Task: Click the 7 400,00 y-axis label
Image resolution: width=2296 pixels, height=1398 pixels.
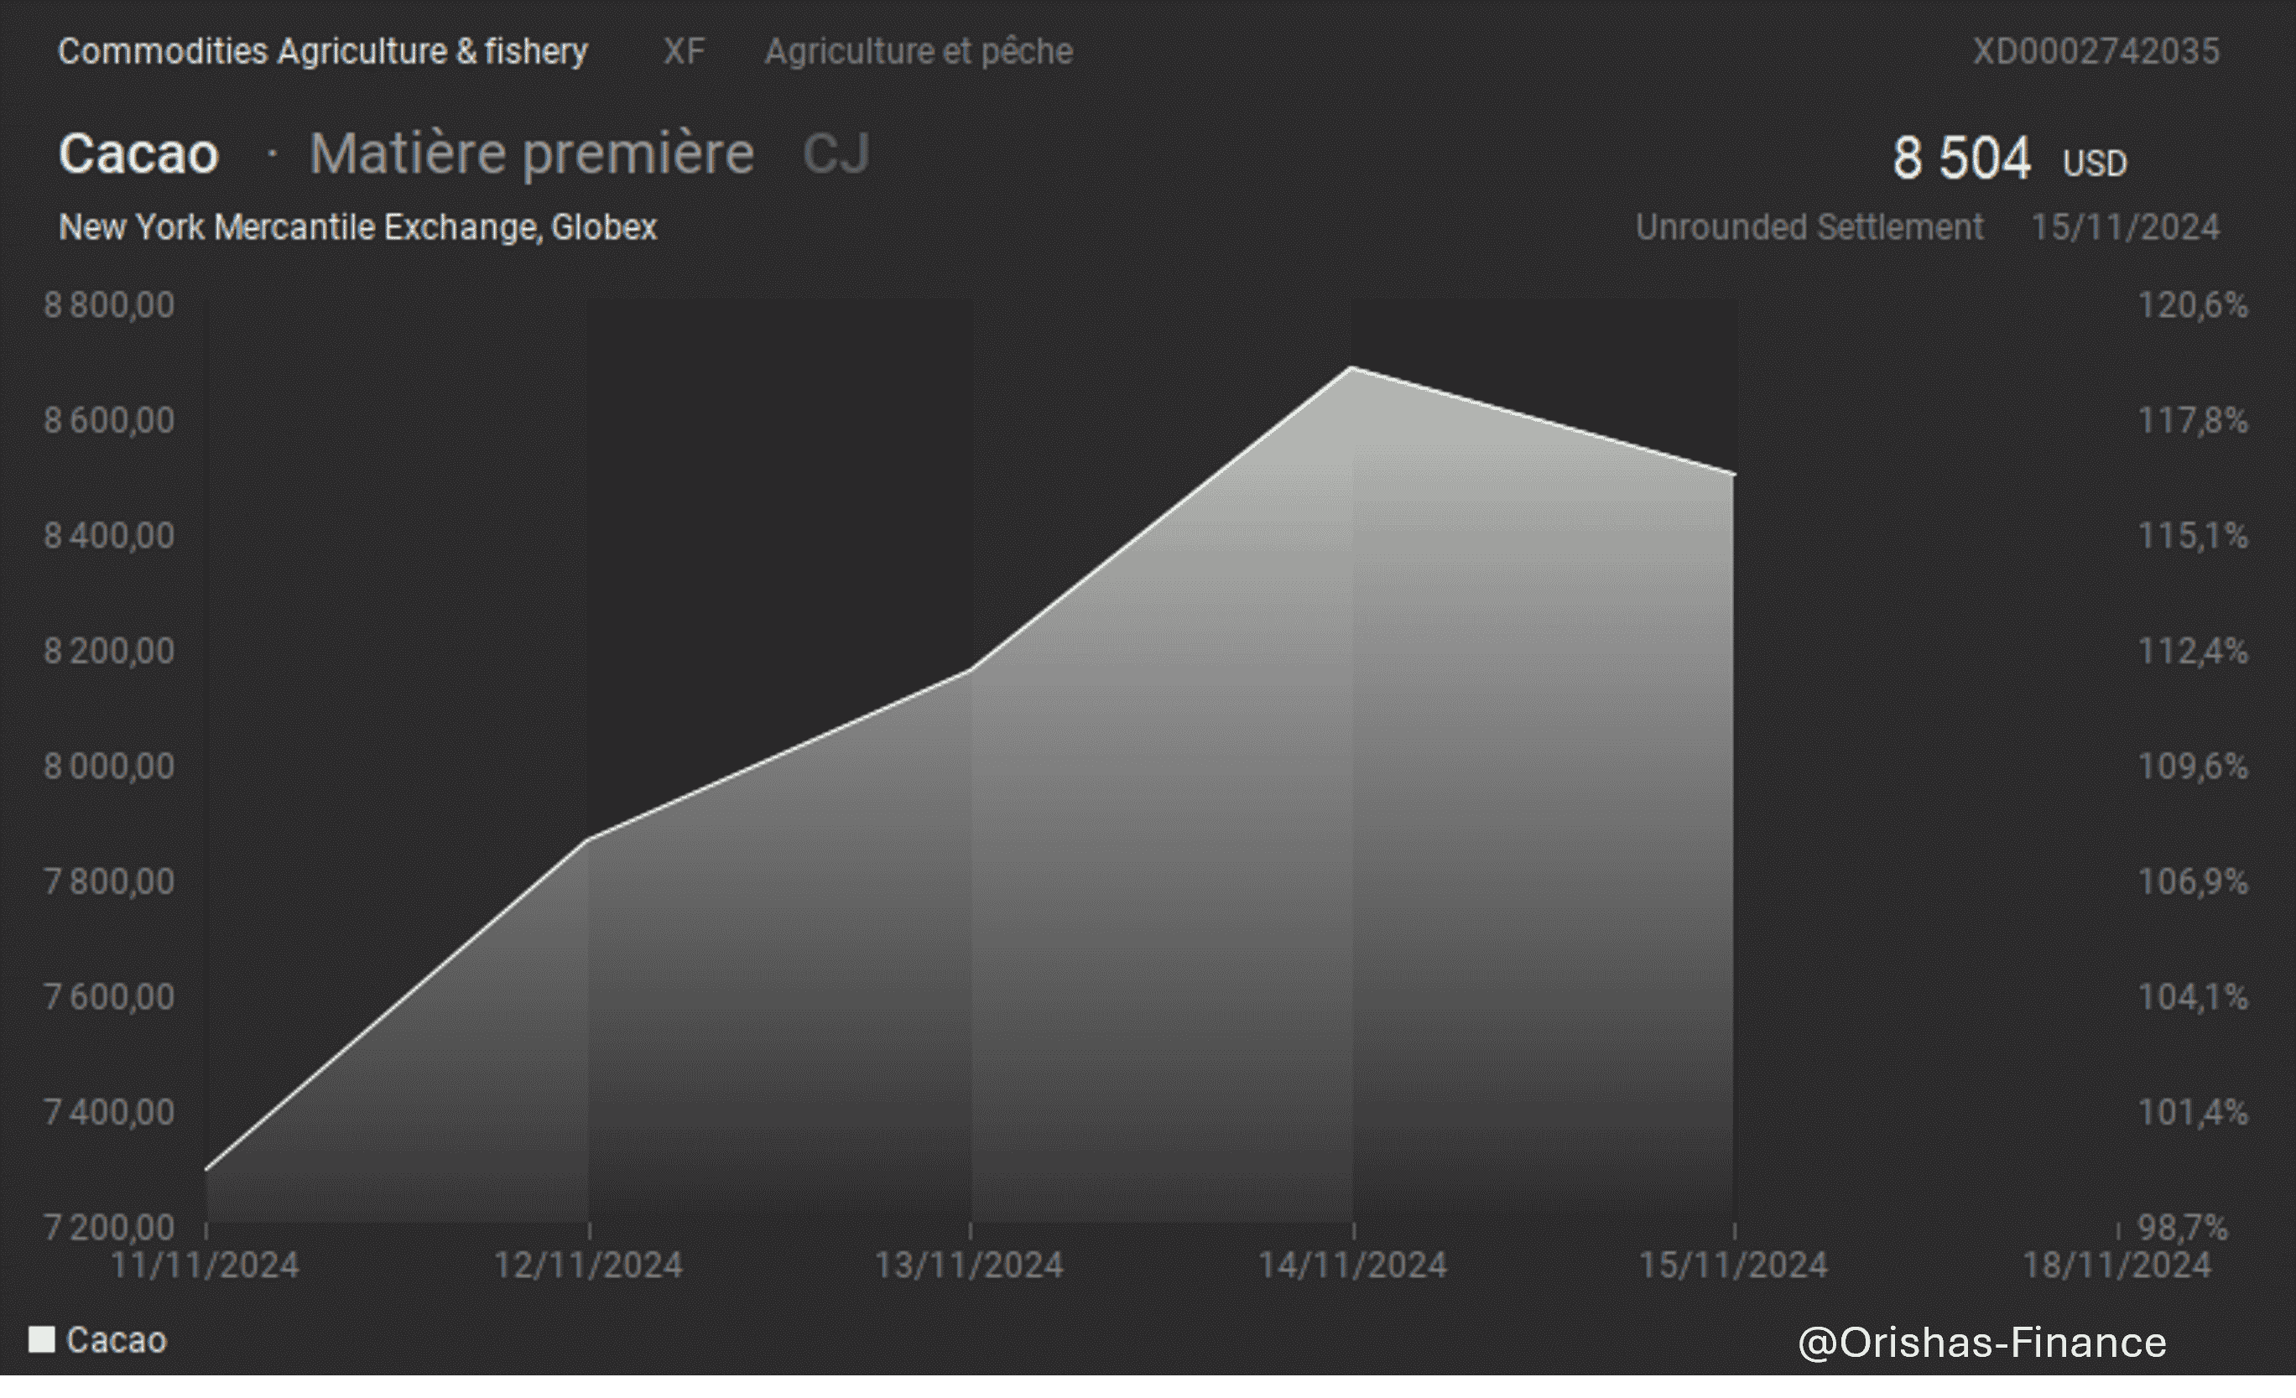Action: 109,1112
